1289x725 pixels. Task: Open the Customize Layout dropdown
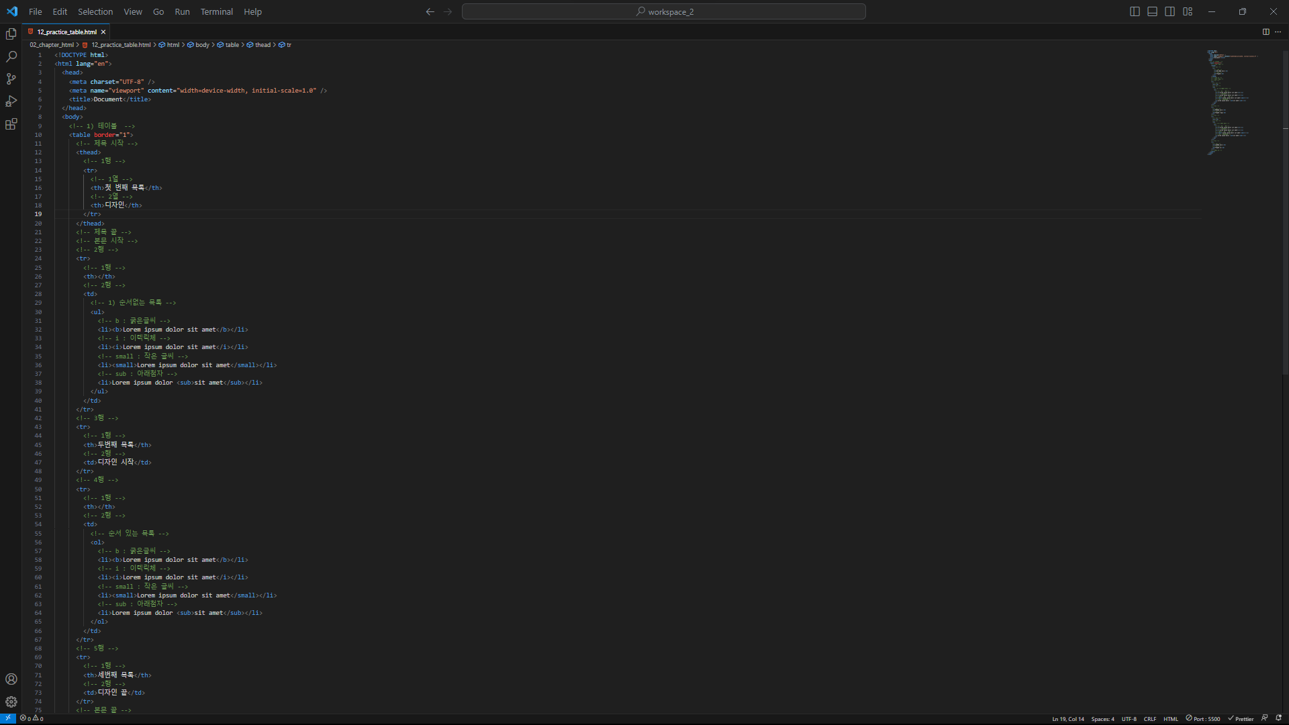(1188, 11)
